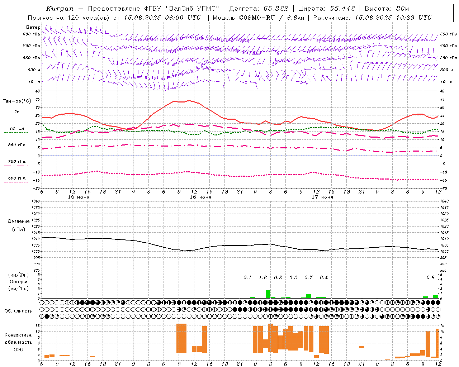Click the 850 гПа temperature legend label

[17, 145]
